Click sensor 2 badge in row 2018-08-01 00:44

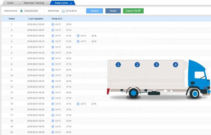[x=78, y=104]
